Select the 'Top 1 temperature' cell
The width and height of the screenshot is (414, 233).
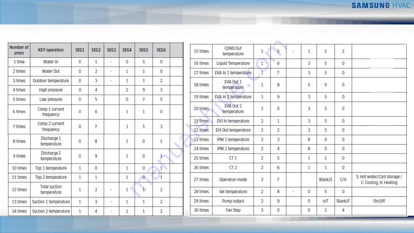coord(51,168)
